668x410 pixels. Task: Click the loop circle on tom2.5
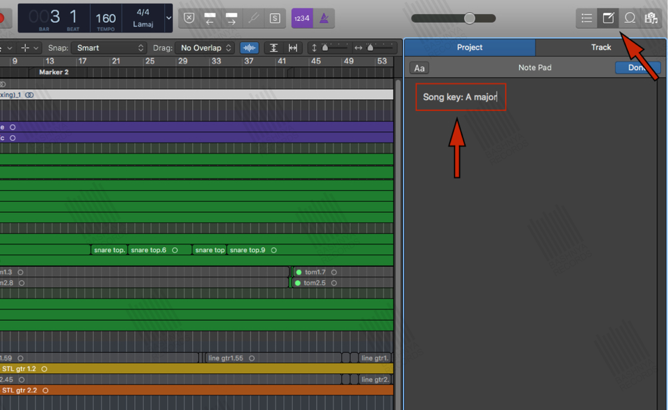(x=334, y=283)
